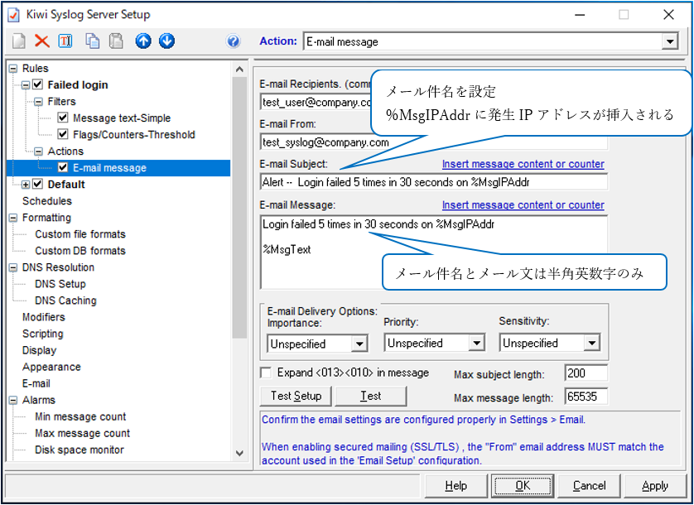The width and height of the screenshot is (694, 505).
Task: Select the Message text-Simple filter label
Action: point(122,118)
